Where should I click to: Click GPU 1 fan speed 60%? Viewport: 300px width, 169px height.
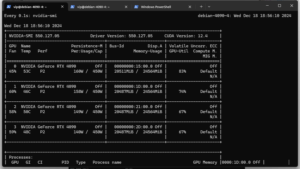click(x=13, y=92)
